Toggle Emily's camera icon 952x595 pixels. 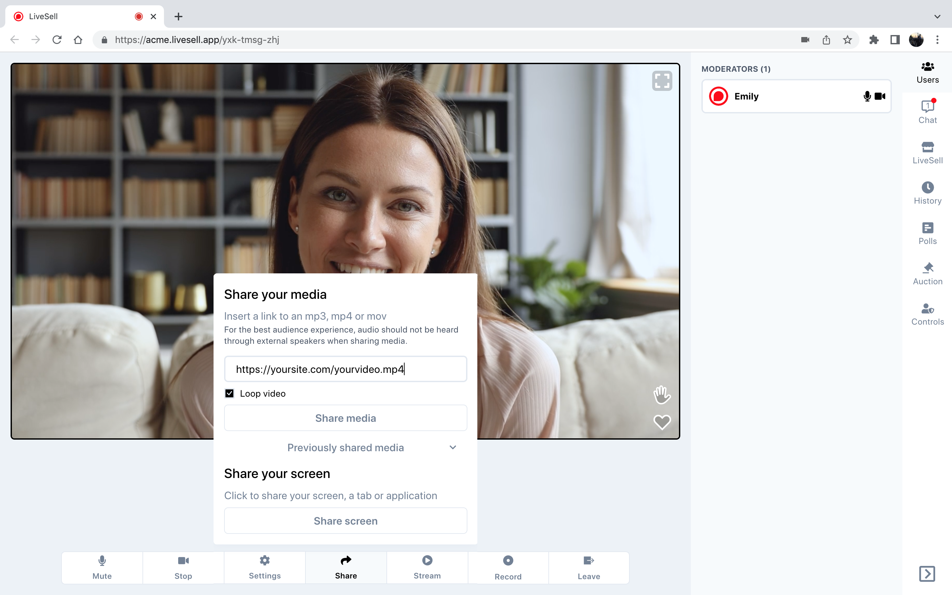(880, 97)
